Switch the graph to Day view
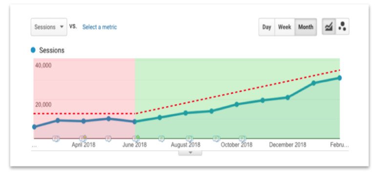The image size is (375, 176). (x=267, y=27)
